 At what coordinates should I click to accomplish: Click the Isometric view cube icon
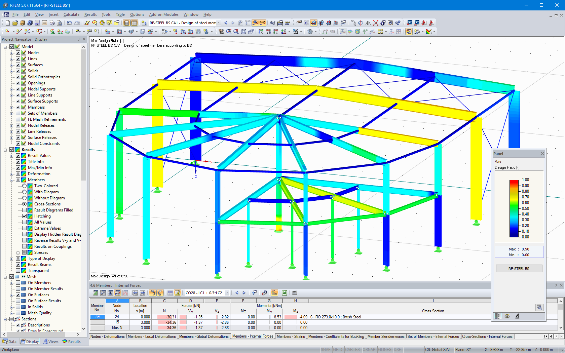tap(243, 32)
